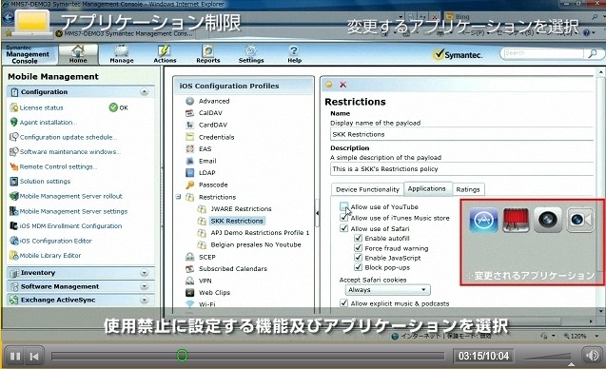Open the Actions lightning icon
The height and width of the screenshot is (369, 606).
165,54
